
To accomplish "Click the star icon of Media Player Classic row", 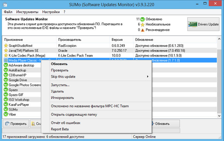I will (6, 60).
